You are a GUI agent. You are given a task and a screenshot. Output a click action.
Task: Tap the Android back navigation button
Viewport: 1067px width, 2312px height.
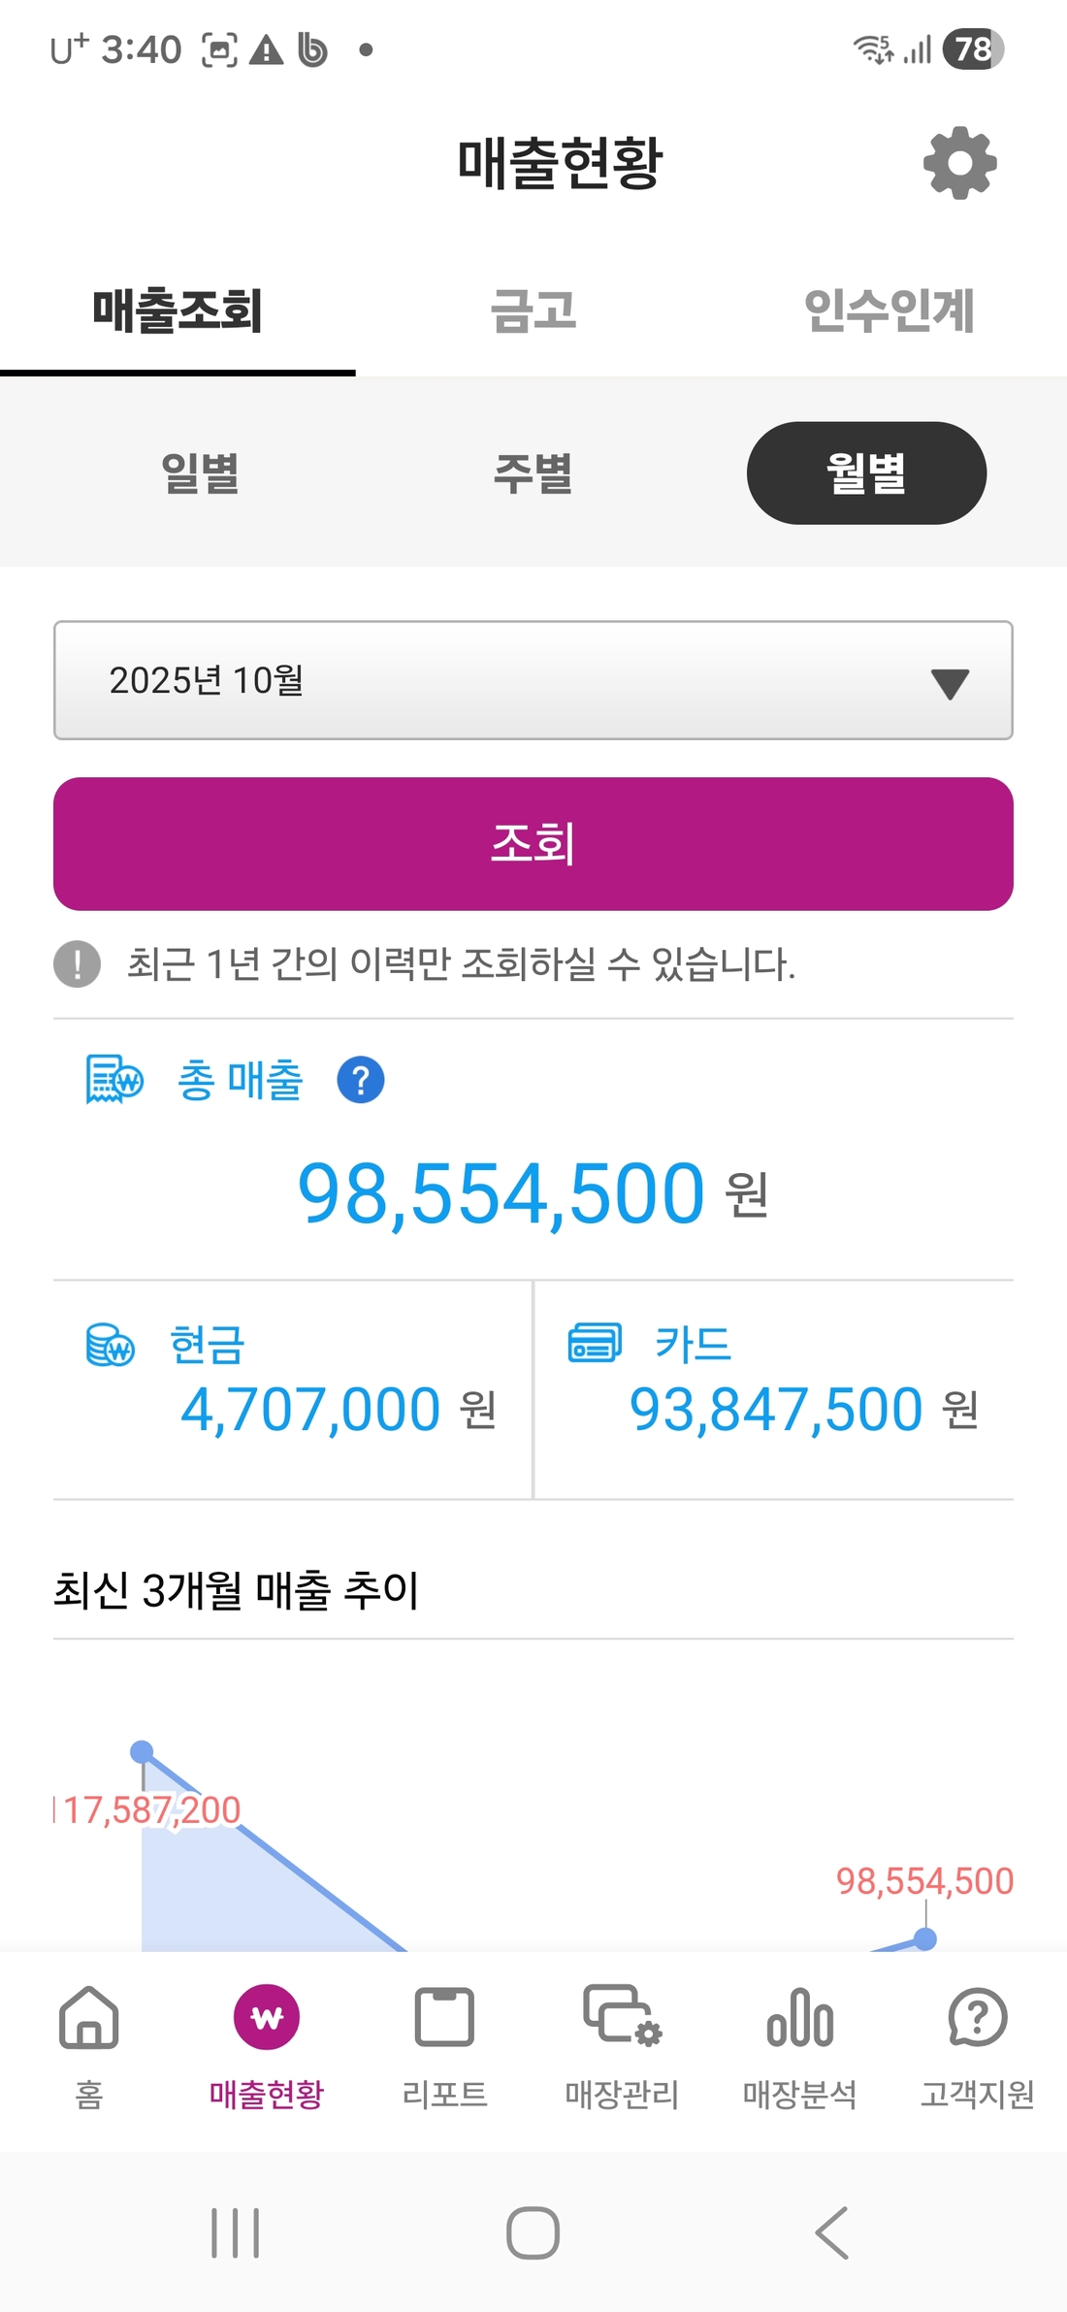click(831, 2232)
